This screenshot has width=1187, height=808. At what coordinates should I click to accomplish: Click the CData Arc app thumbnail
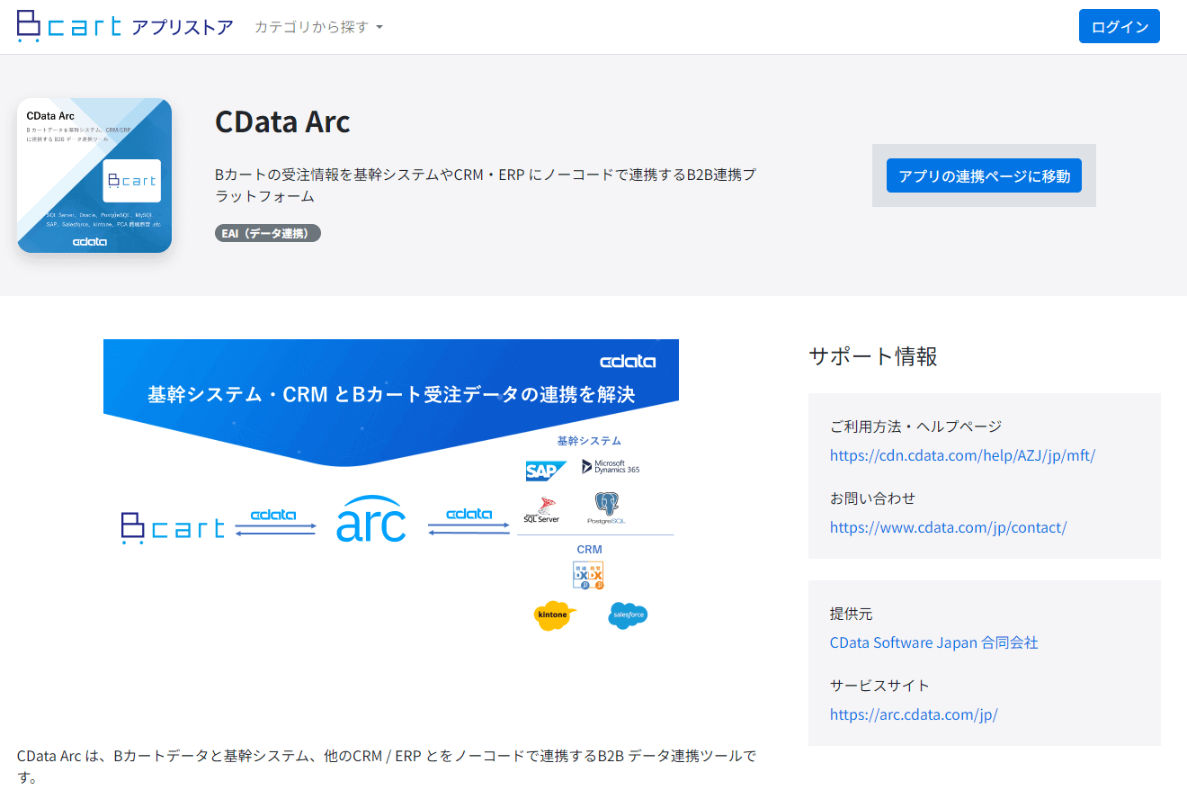click(x=94, y=175)
